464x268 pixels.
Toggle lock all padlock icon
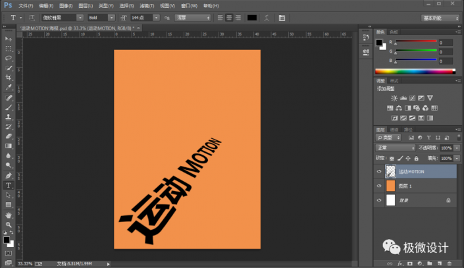(x=417, y=159)
